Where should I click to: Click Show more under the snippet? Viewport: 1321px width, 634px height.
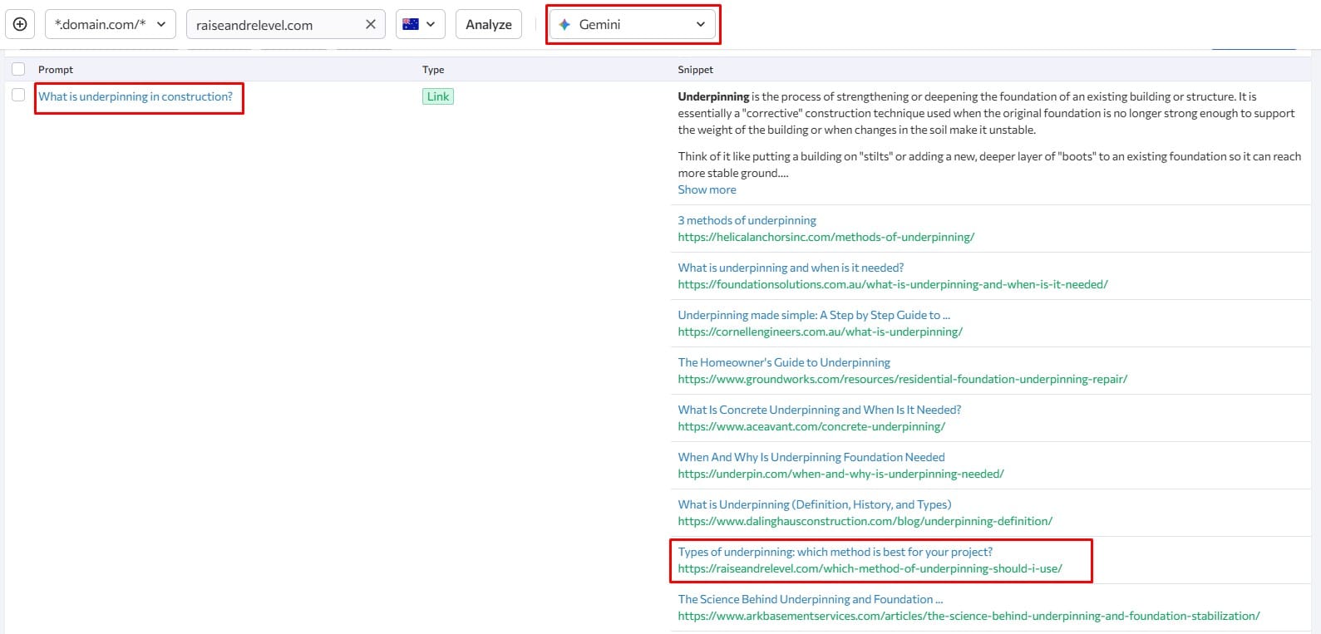[x=707, y=189]
